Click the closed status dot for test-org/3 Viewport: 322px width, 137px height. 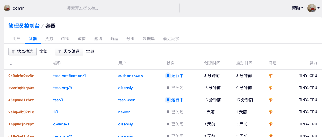pos(168,88)
